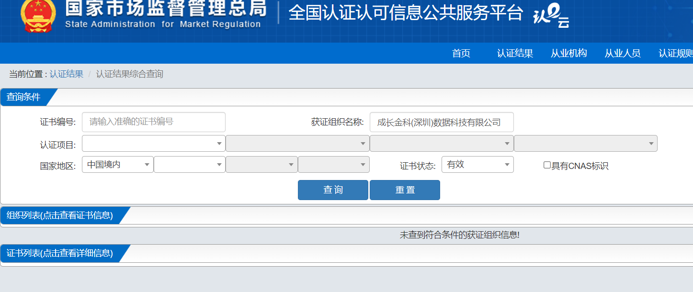
Task: Open the 认证结果 navigation menu
Action: click(515, 53)
